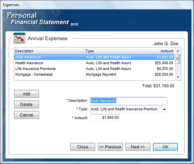Click the John Q. Doe name label

tap(166, 44)
